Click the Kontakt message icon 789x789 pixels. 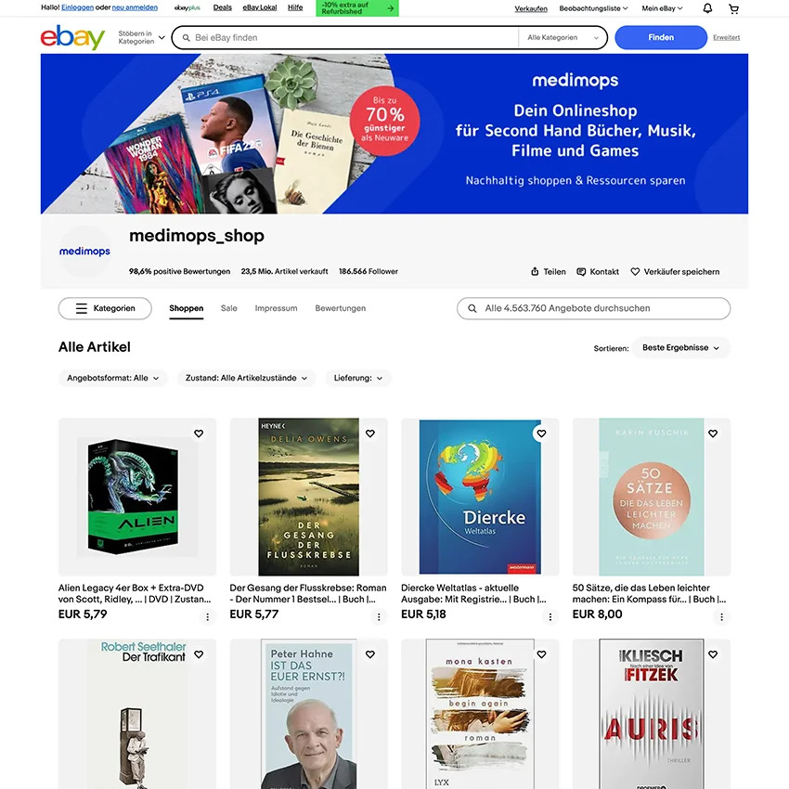point(581,272)
